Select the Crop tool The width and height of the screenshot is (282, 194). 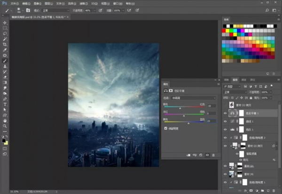pyautogui.click(x=5, y=44)
